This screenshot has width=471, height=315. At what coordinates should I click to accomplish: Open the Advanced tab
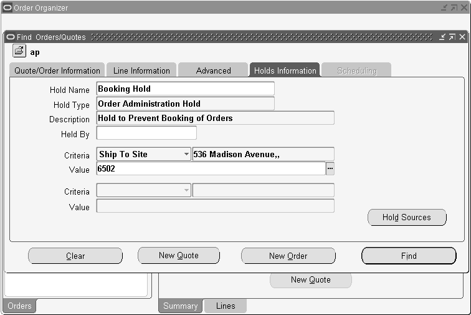[213, 70]
